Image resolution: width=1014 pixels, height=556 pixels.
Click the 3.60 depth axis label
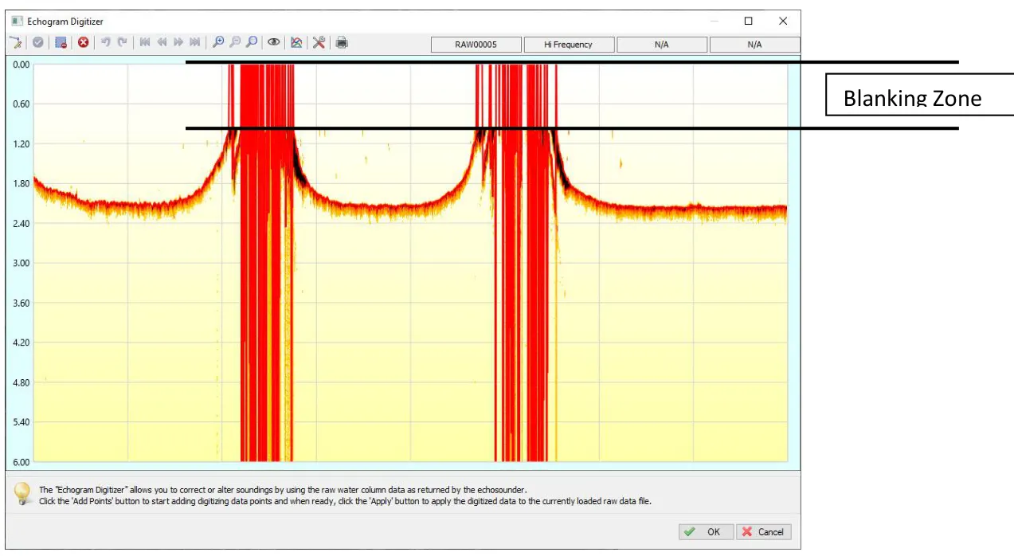(x=21, y=303)
